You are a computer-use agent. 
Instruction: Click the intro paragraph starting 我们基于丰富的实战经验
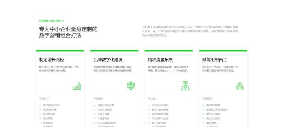190,31
